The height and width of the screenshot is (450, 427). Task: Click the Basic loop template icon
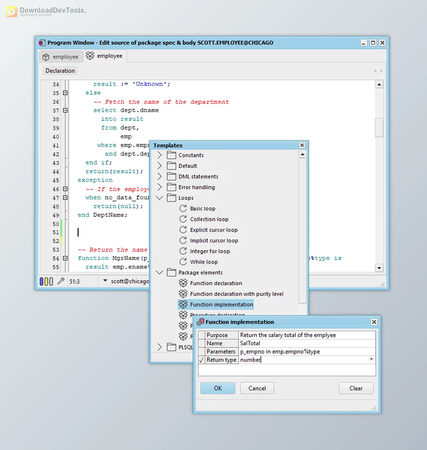[183, 208]
